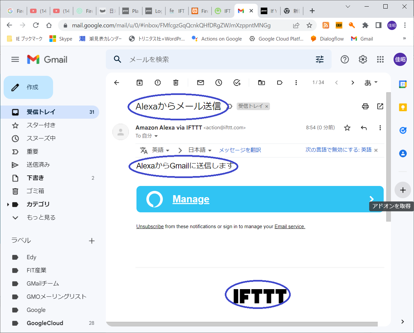Viewport: 414px width, 333px height.
Task: Expand the recipient details next to To 自分
Action: (x=156, y=136)
